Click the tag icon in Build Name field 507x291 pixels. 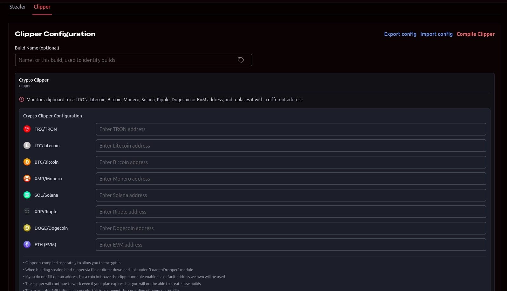pos(241,60)
